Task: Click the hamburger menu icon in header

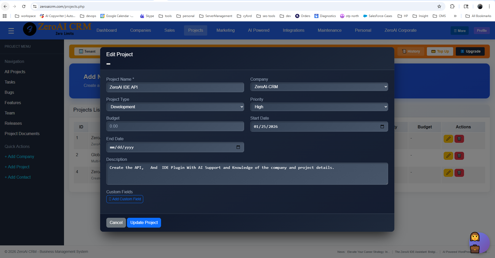Action: 11,31
